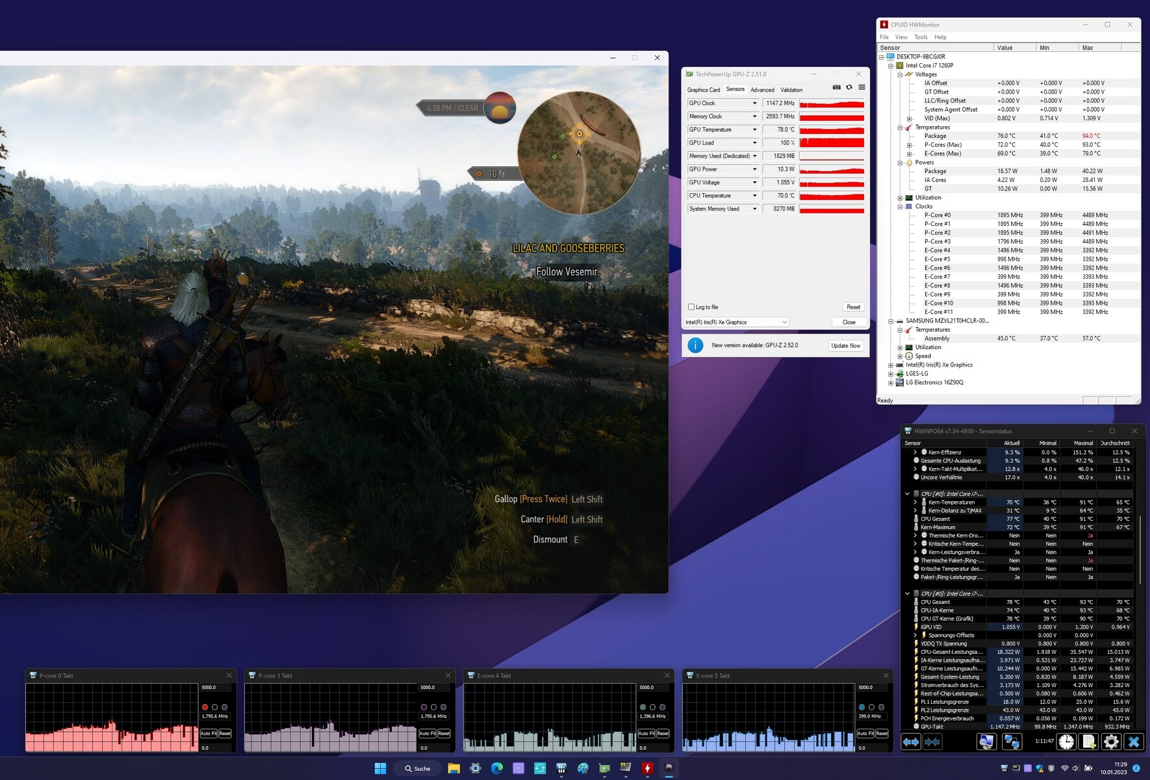
Task: Open Microsoft Edge from taskbar
Action: 497,768
